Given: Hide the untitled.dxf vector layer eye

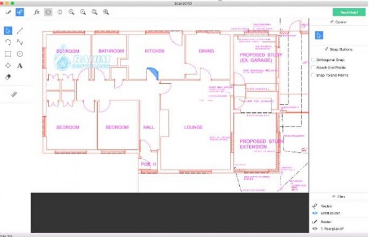Looking at the screenshot, I should click(315, 213).
